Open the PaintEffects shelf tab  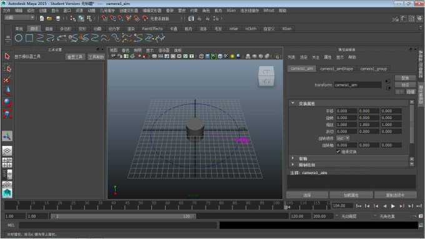[x=152, y=29]
